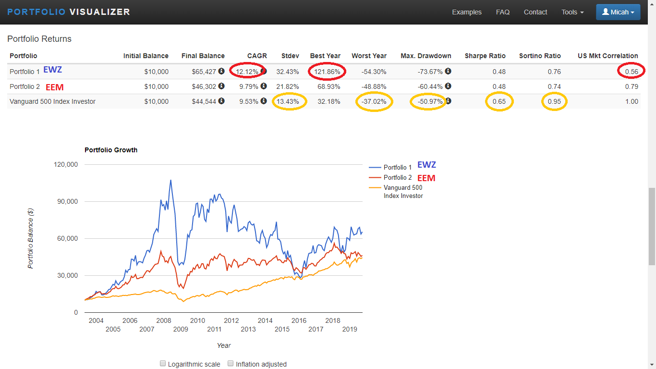Click the Initial Balance column header
The width and height of the screenshot is (656, 369).
tap(146, 56)
